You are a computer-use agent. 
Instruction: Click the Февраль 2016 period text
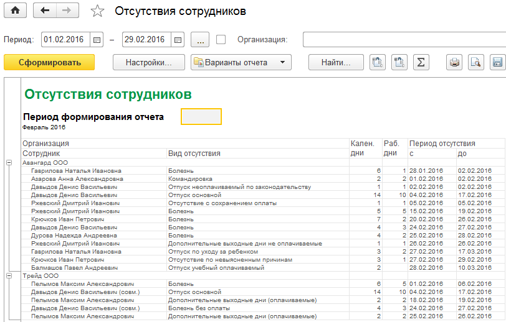44,127
